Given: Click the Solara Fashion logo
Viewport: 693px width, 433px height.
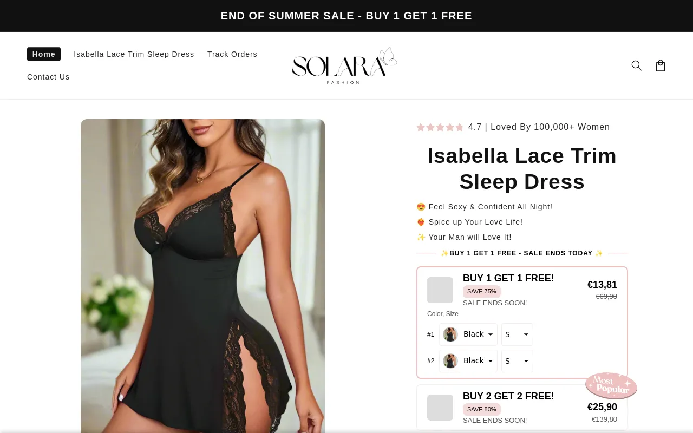Looking at the screenshot, I should click(x=345, y=65).
